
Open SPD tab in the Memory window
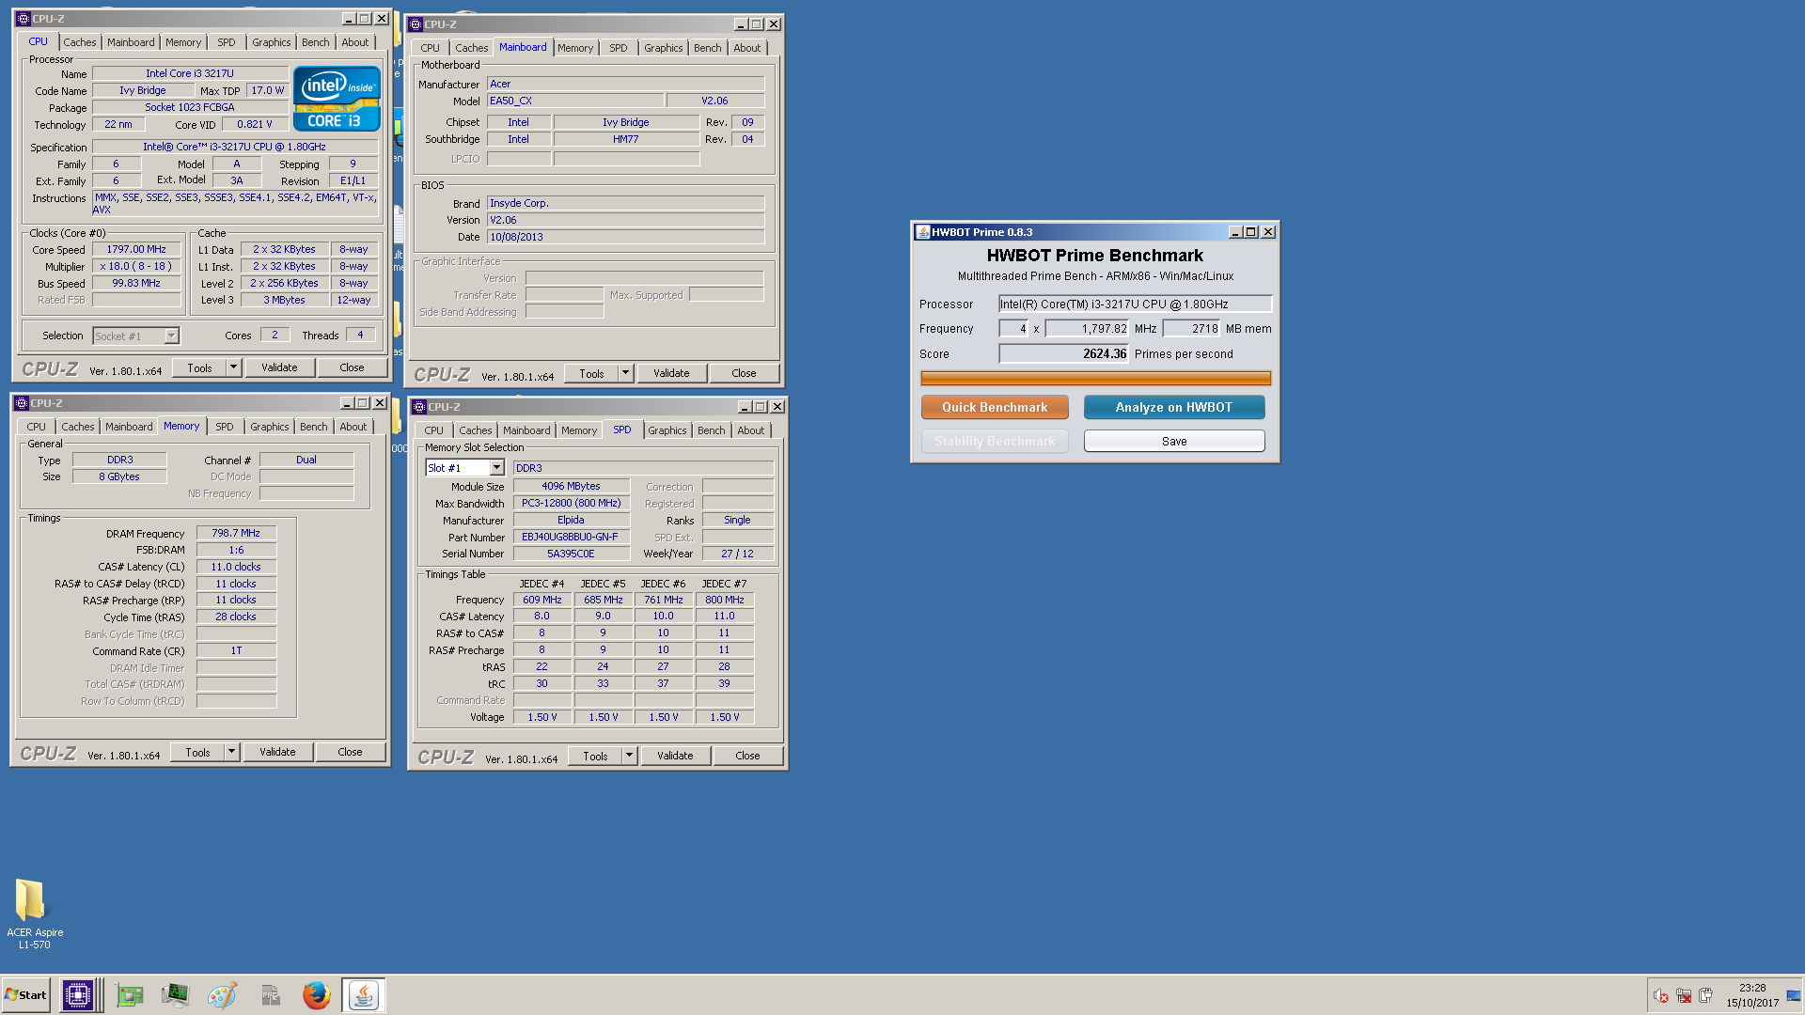click(225, 427)
